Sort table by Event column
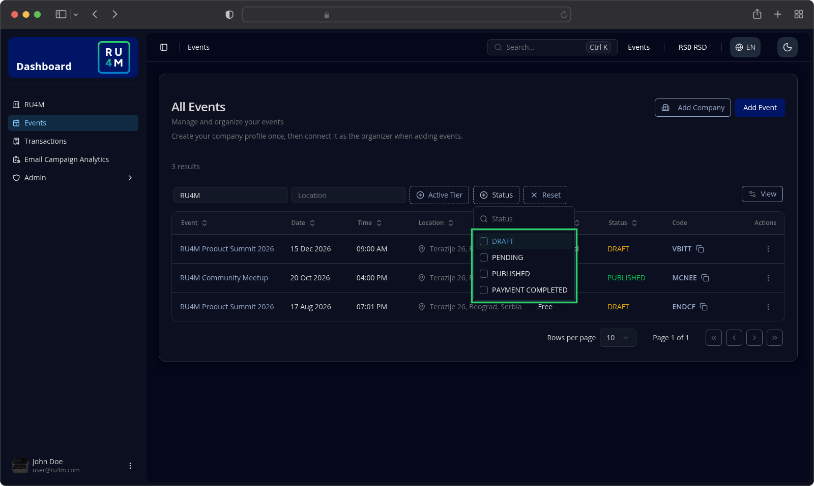 pyautogui.click(x=194, y=223)
